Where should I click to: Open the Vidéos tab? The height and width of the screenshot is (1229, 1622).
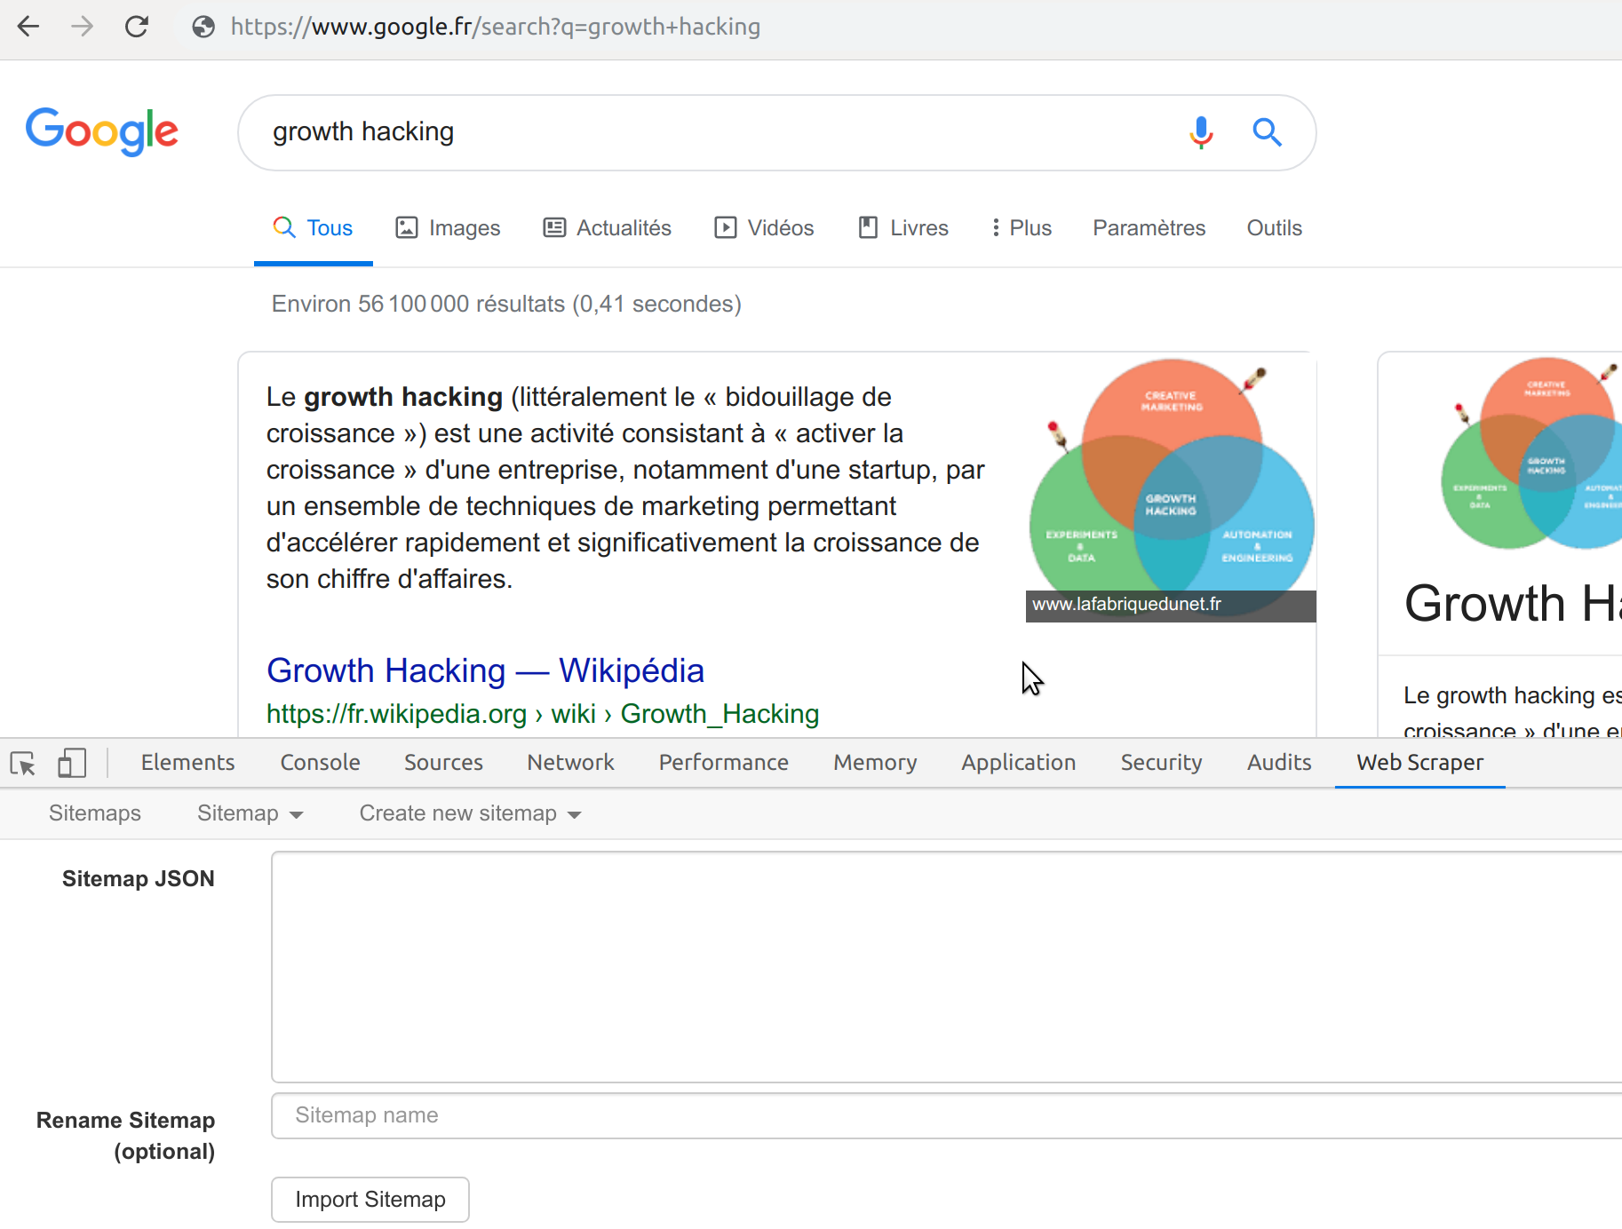(764, 228)
